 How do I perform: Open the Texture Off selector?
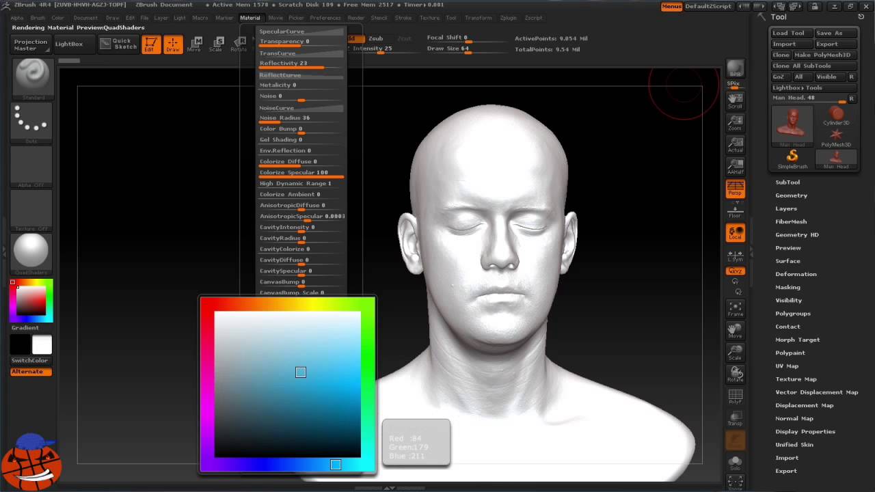pyautogui.click(x=31, y=210)
